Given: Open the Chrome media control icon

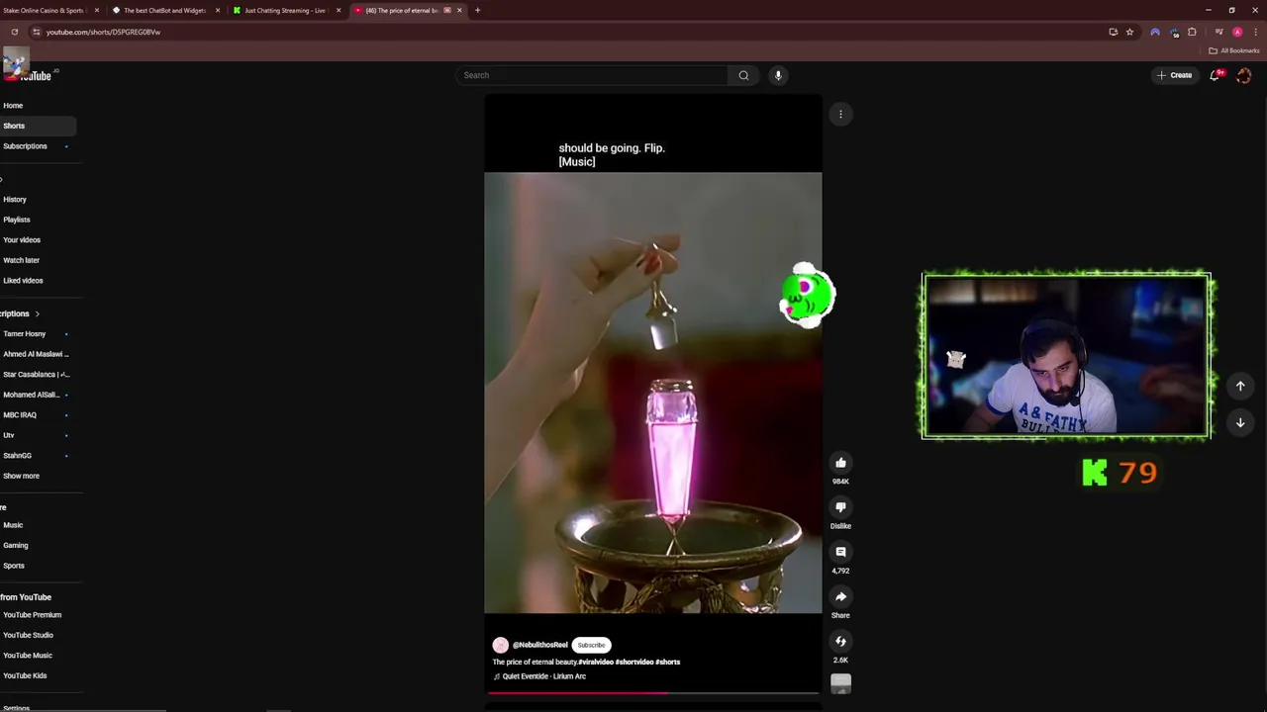Looking at the screenshot, I should tap(1218, 32).
